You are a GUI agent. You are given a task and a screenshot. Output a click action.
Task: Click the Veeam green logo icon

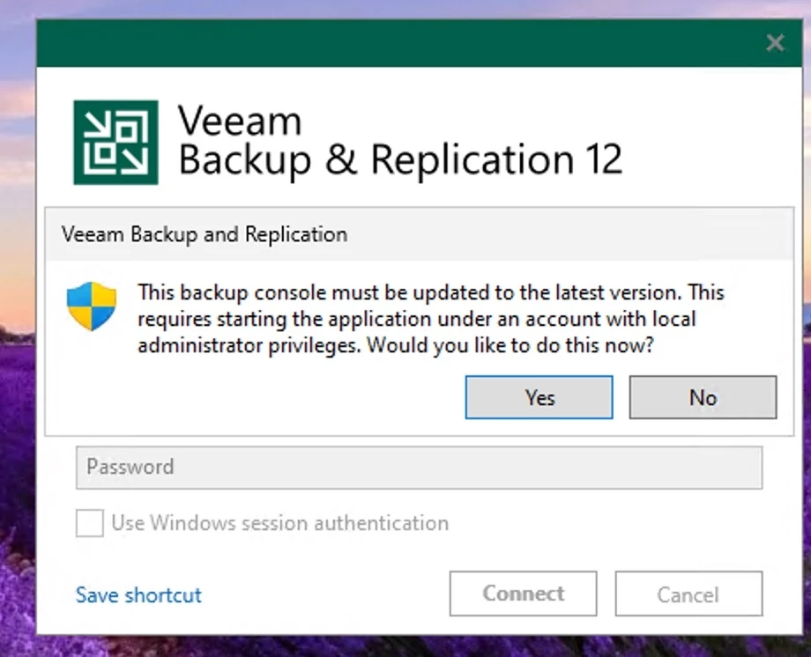pyautogui.click(x=115, y=142)
